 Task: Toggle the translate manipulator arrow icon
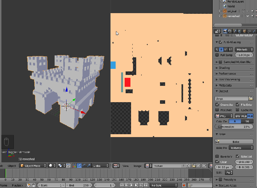click(79, 166)
